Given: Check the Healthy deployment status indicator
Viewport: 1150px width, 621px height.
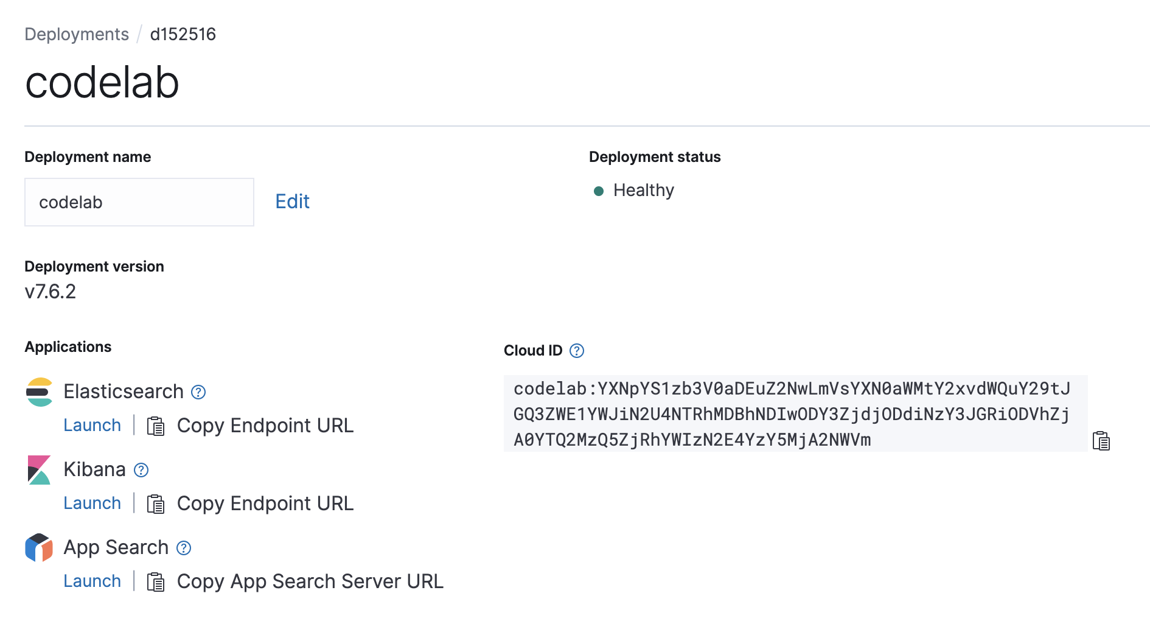Looking at the screenshot, I should pyautogui.click(x=599, y=191).
